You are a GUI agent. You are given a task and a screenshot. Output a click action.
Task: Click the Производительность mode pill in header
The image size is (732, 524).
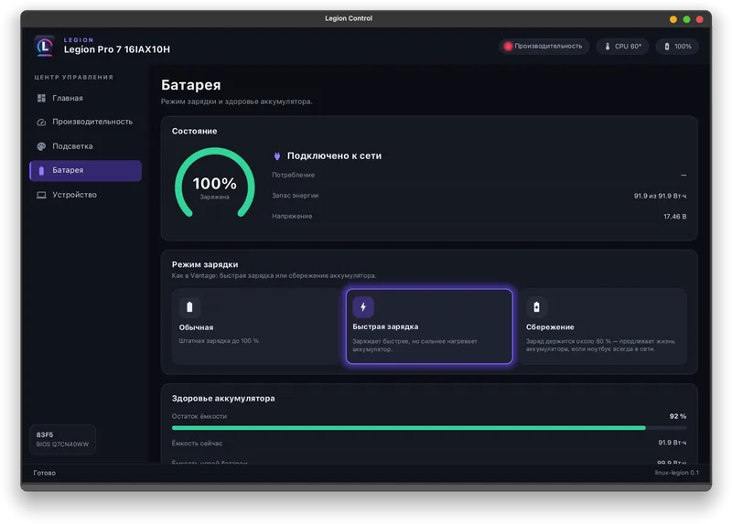click(544, 47)
